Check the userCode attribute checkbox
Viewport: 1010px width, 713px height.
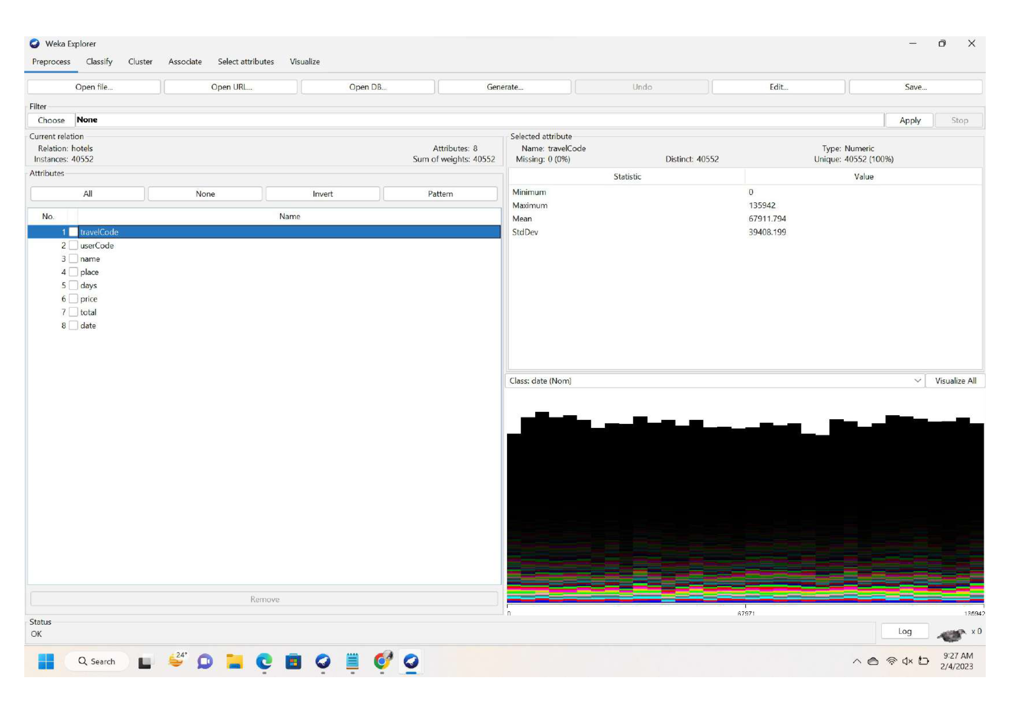pos(74,245)
